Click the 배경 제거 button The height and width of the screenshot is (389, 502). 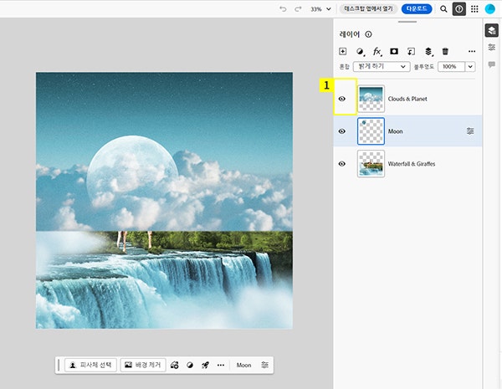point(141,366)
